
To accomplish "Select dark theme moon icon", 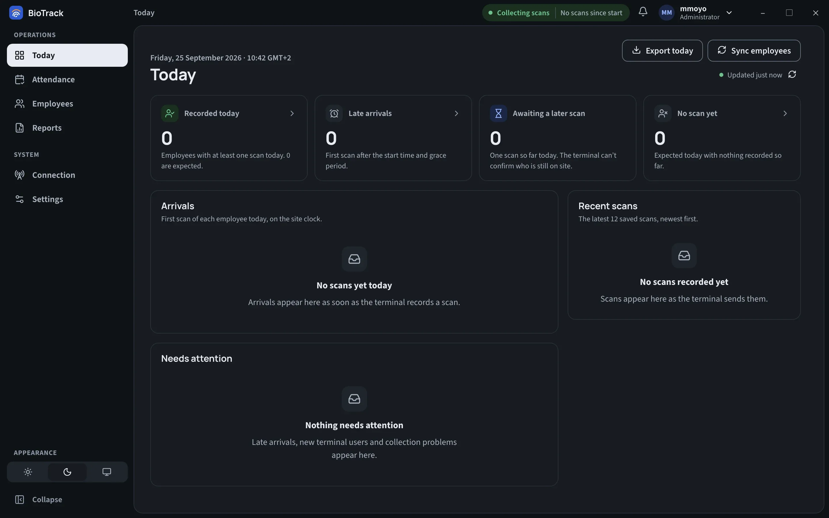I will (x=67, y=472).
